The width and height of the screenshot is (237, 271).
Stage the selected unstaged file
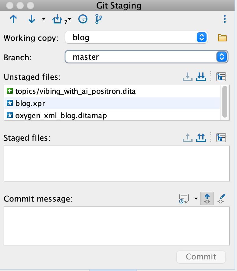click(188, 77)
